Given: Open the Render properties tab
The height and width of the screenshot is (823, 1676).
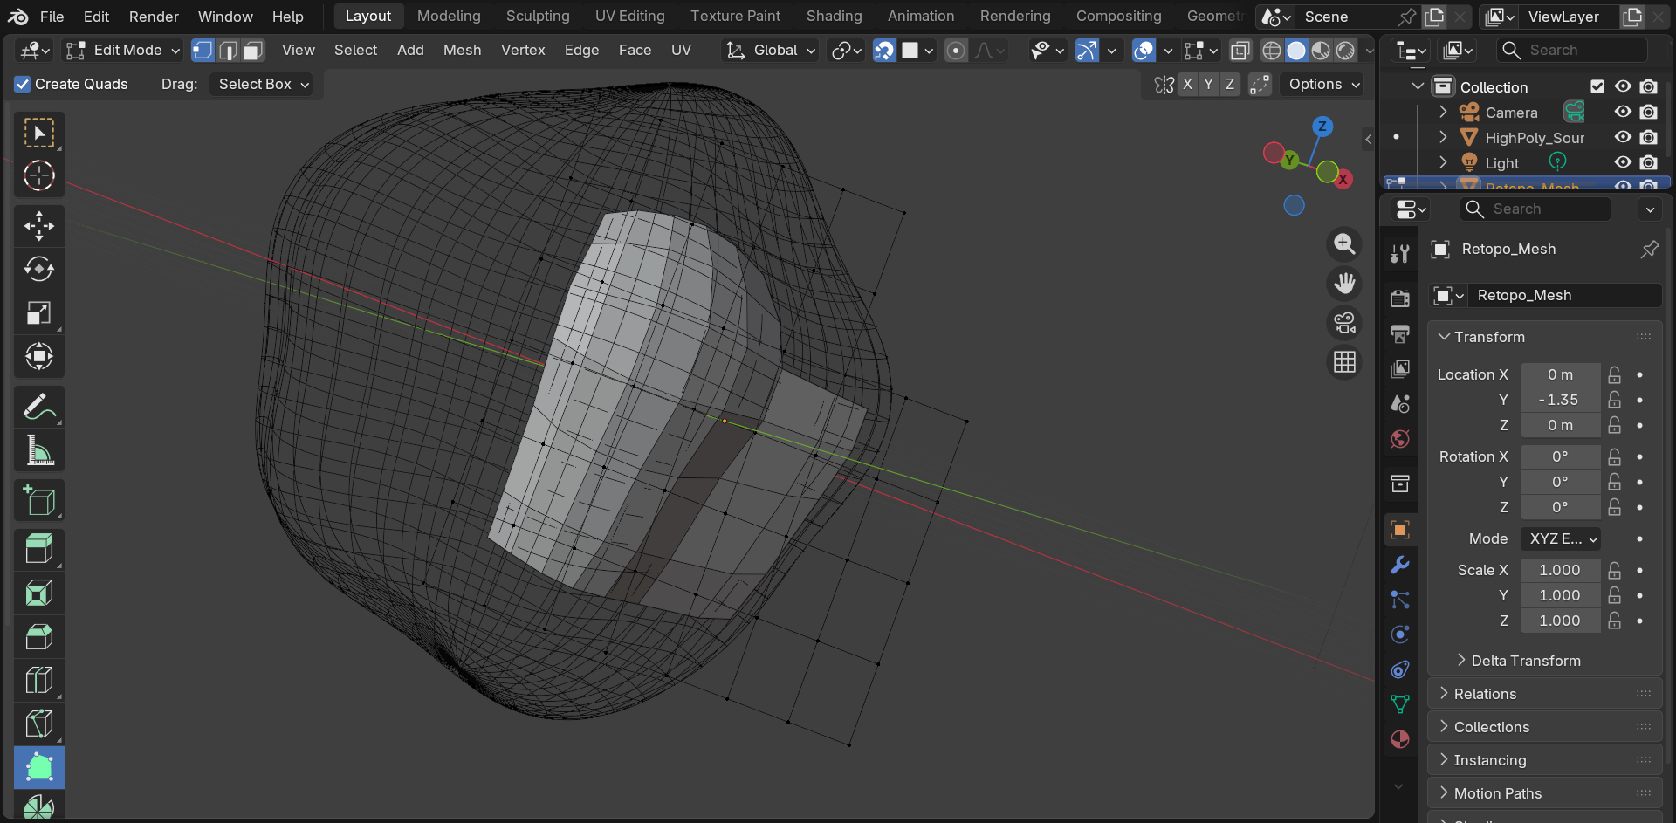Looking at the screenshot, I should 1400,298.
